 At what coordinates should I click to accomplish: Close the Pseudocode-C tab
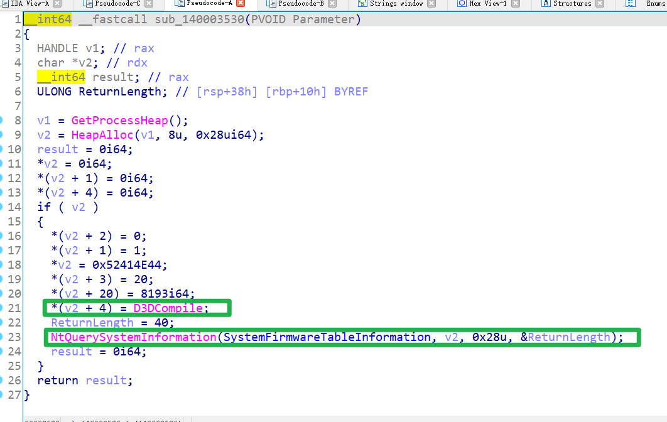point(149,3)
